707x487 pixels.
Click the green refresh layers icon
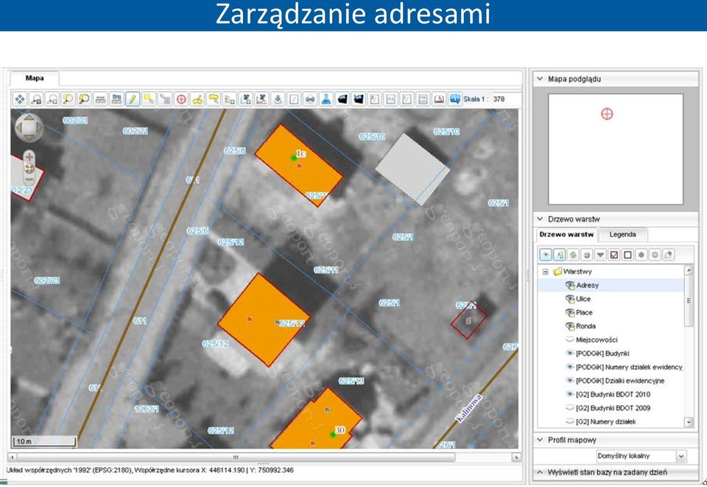pyautogui.click(x=573, y=255)
